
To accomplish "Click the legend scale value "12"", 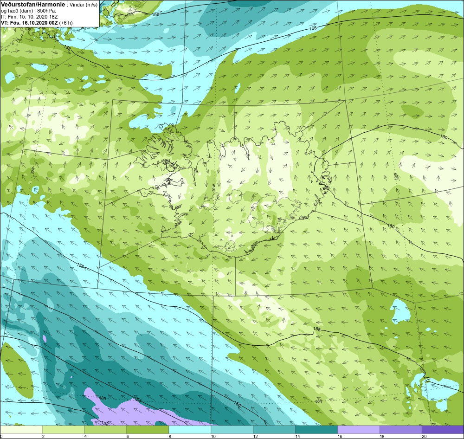I will click(255, 437).
